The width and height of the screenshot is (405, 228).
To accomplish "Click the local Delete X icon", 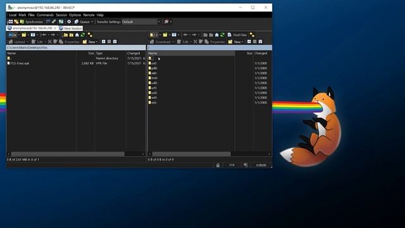I will coord(50,42).
